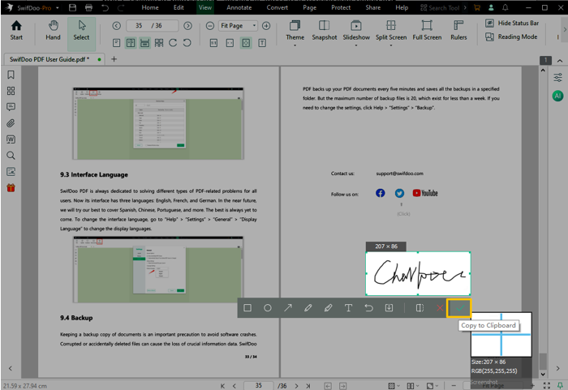The height and width of the screenshot is (390, 568).
Task: Click the Snapshot tool
Action: click(x=325, y=31)
